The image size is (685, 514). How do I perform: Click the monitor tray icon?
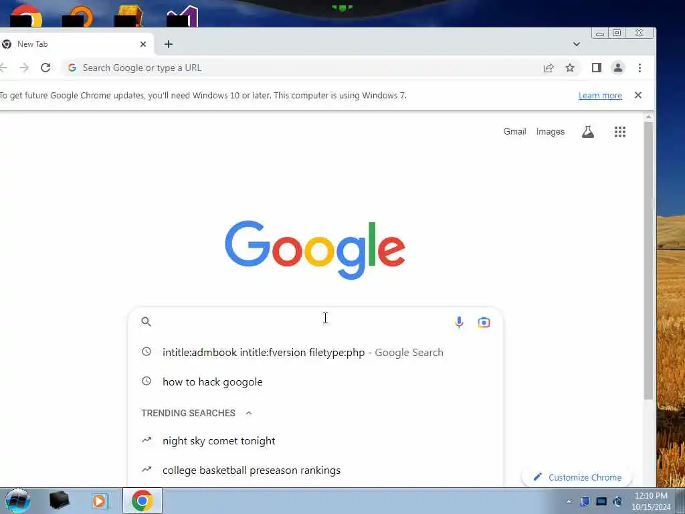(x=601, y=501)
